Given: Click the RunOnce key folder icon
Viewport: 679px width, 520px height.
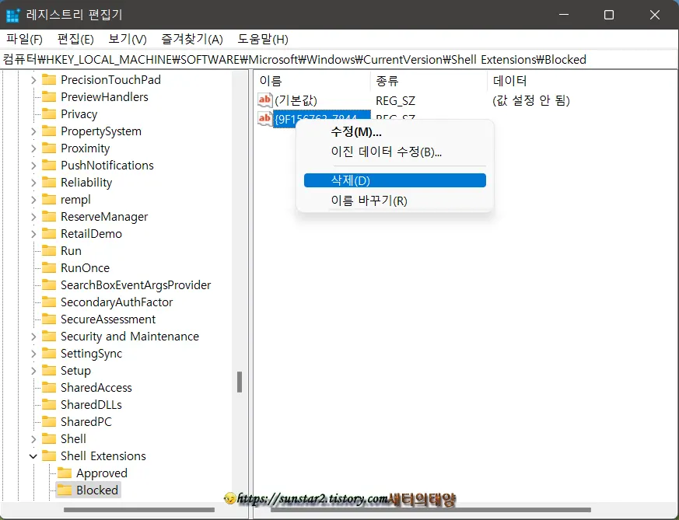Looking at the screenshot, I should click(47, 267).
